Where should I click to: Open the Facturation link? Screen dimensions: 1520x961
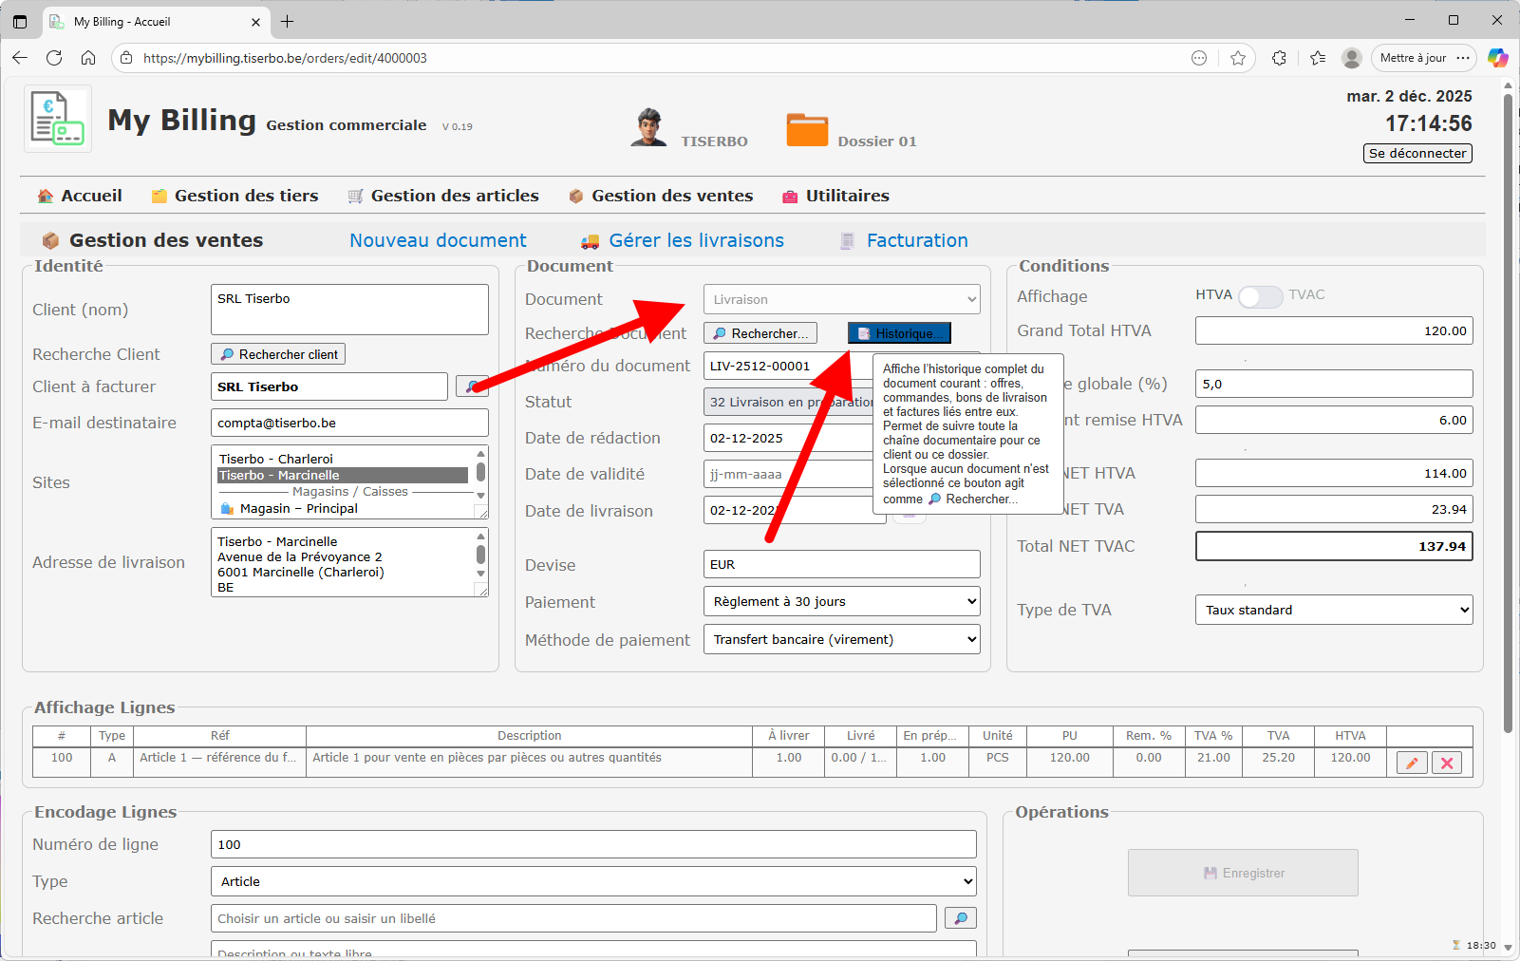click(x=916, y=240)
